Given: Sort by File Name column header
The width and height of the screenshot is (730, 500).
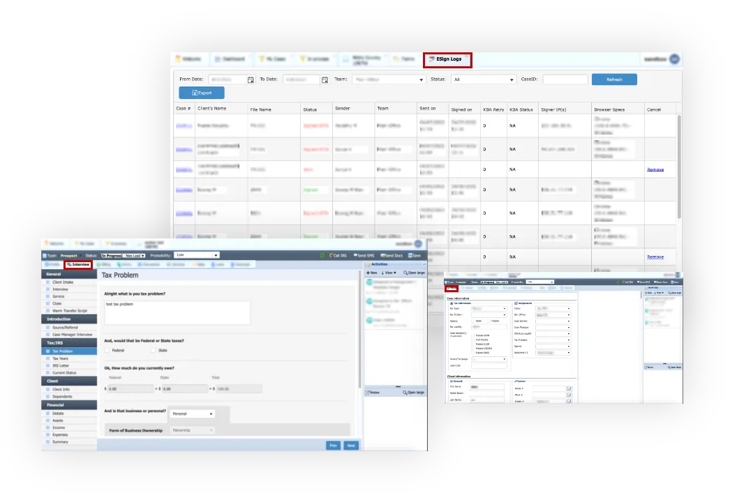Looking at the screenshot, I should pos(261,109).
